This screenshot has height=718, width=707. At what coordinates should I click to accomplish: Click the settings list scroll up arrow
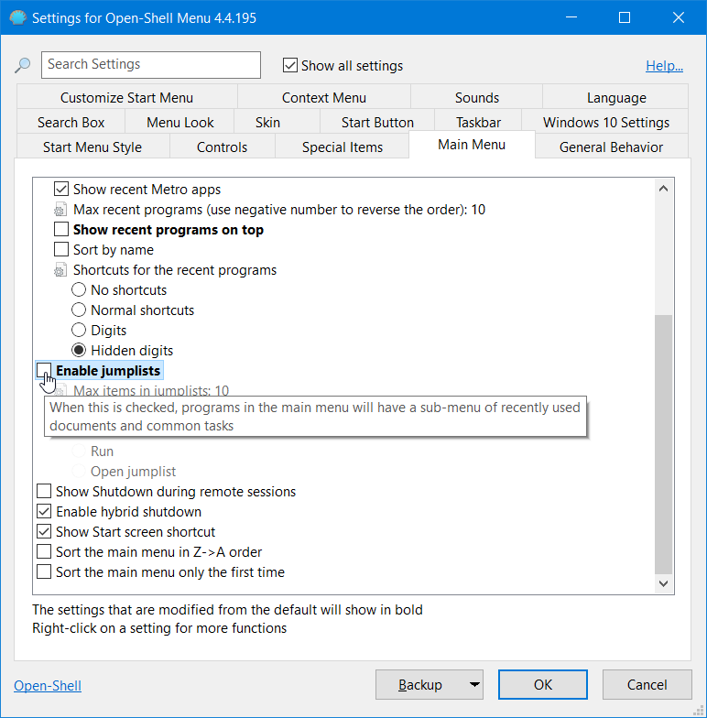663,189
